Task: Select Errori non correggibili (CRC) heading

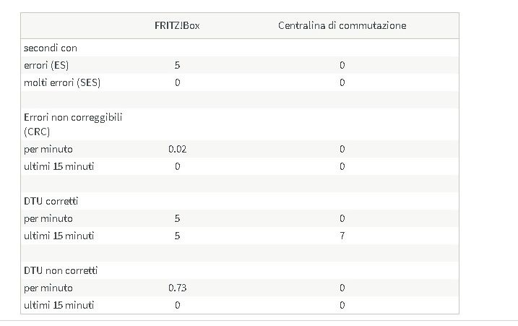Action: 73,124
